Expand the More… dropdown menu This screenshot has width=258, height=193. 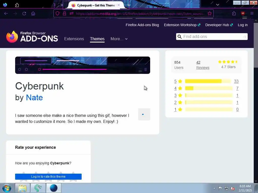tap(119, 39)
